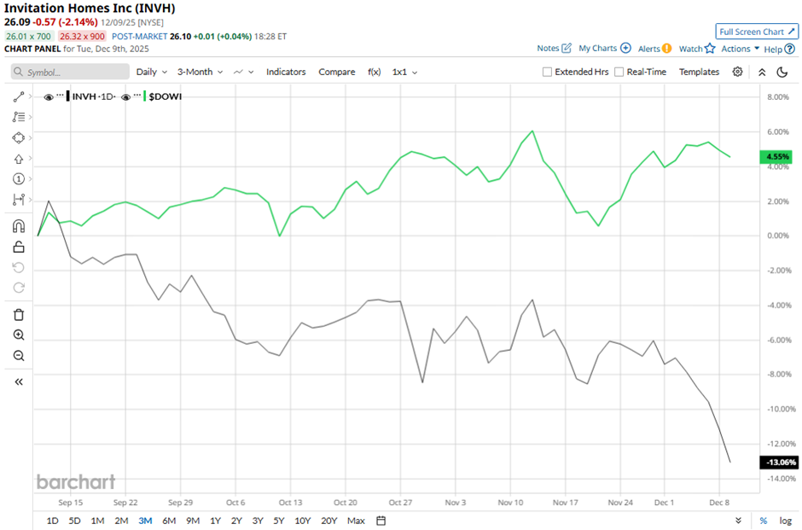Open chart settings gear
This screenshot has width=802, height=530.
pyautogui.click(x=737, y=72)
